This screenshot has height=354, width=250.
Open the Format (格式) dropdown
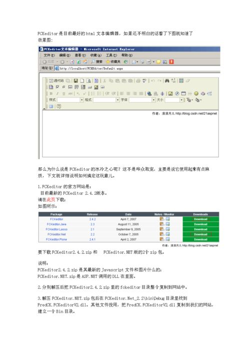tap(106, 100)
